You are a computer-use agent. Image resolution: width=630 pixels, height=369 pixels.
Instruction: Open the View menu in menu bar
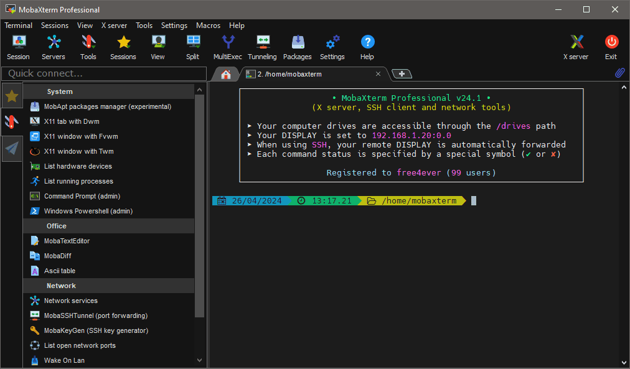click(x=85, y=26)
